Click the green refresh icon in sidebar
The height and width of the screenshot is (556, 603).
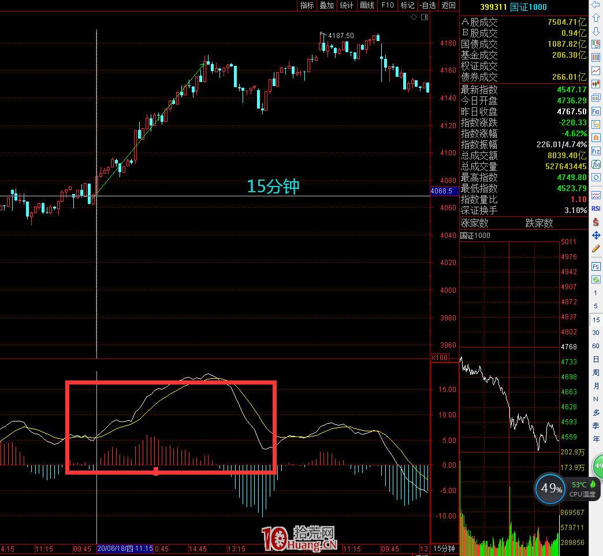click(x=595, y=279)
